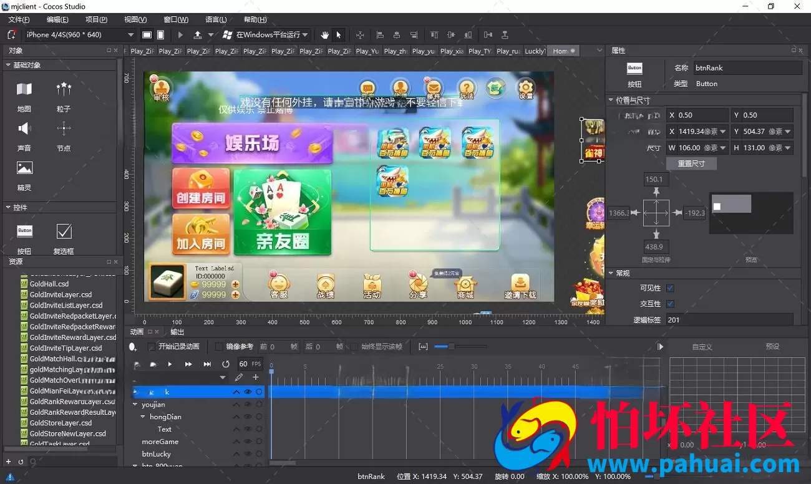The height and width of the screenshot is (484, 811).
Task: Toggle the 始终显示该帧 checkbox
Action: (354, 347)
